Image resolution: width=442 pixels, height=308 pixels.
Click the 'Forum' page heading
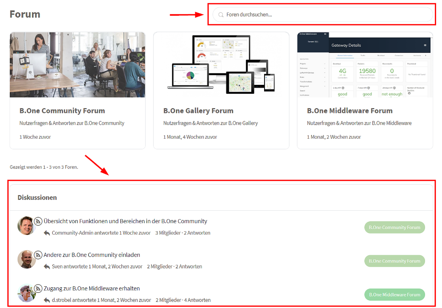[x=25, y=14]
